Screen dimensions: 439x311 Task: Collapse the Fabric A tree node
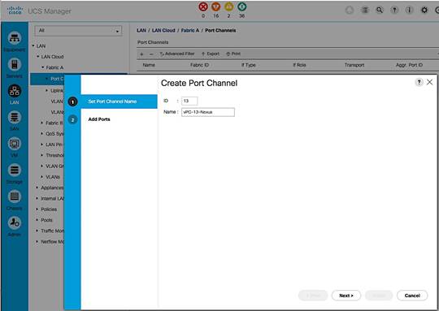pyautogui.click(x=42, y=67)
